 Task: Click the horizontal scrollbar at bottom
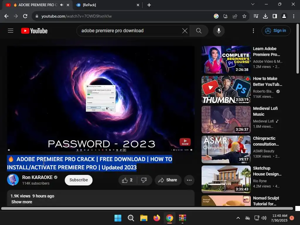[x=147, y=208]
